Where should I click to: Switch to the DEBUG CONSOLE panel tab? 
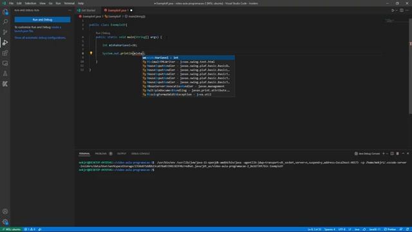pyautogui.click(x=140, y=153)
